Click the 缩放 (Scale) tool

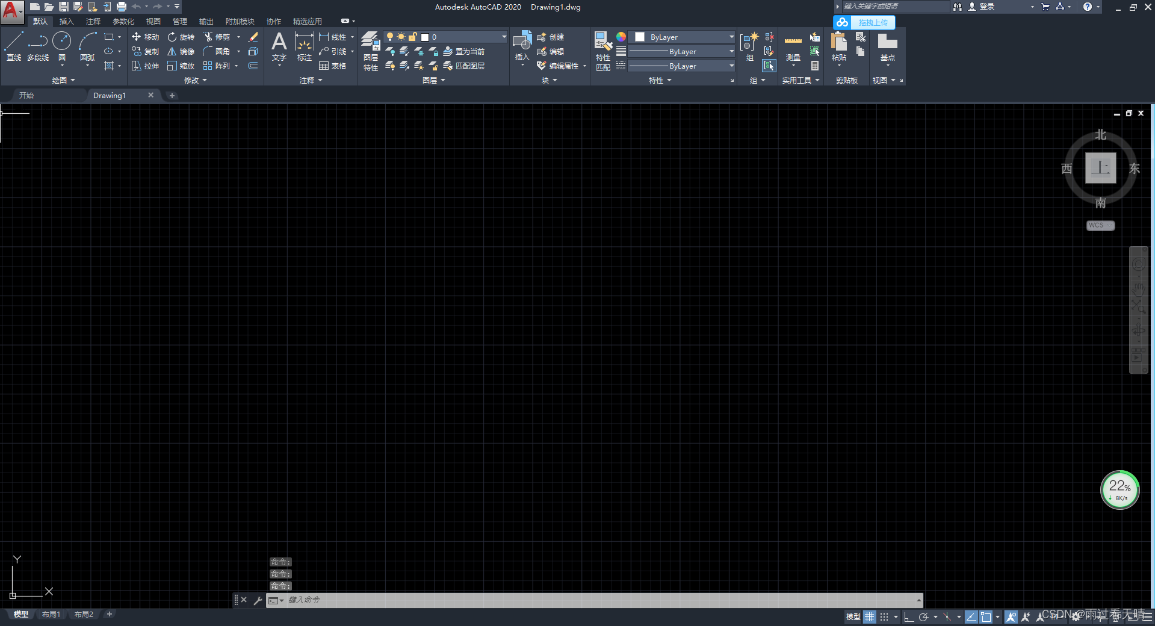(x=181, y=66)
